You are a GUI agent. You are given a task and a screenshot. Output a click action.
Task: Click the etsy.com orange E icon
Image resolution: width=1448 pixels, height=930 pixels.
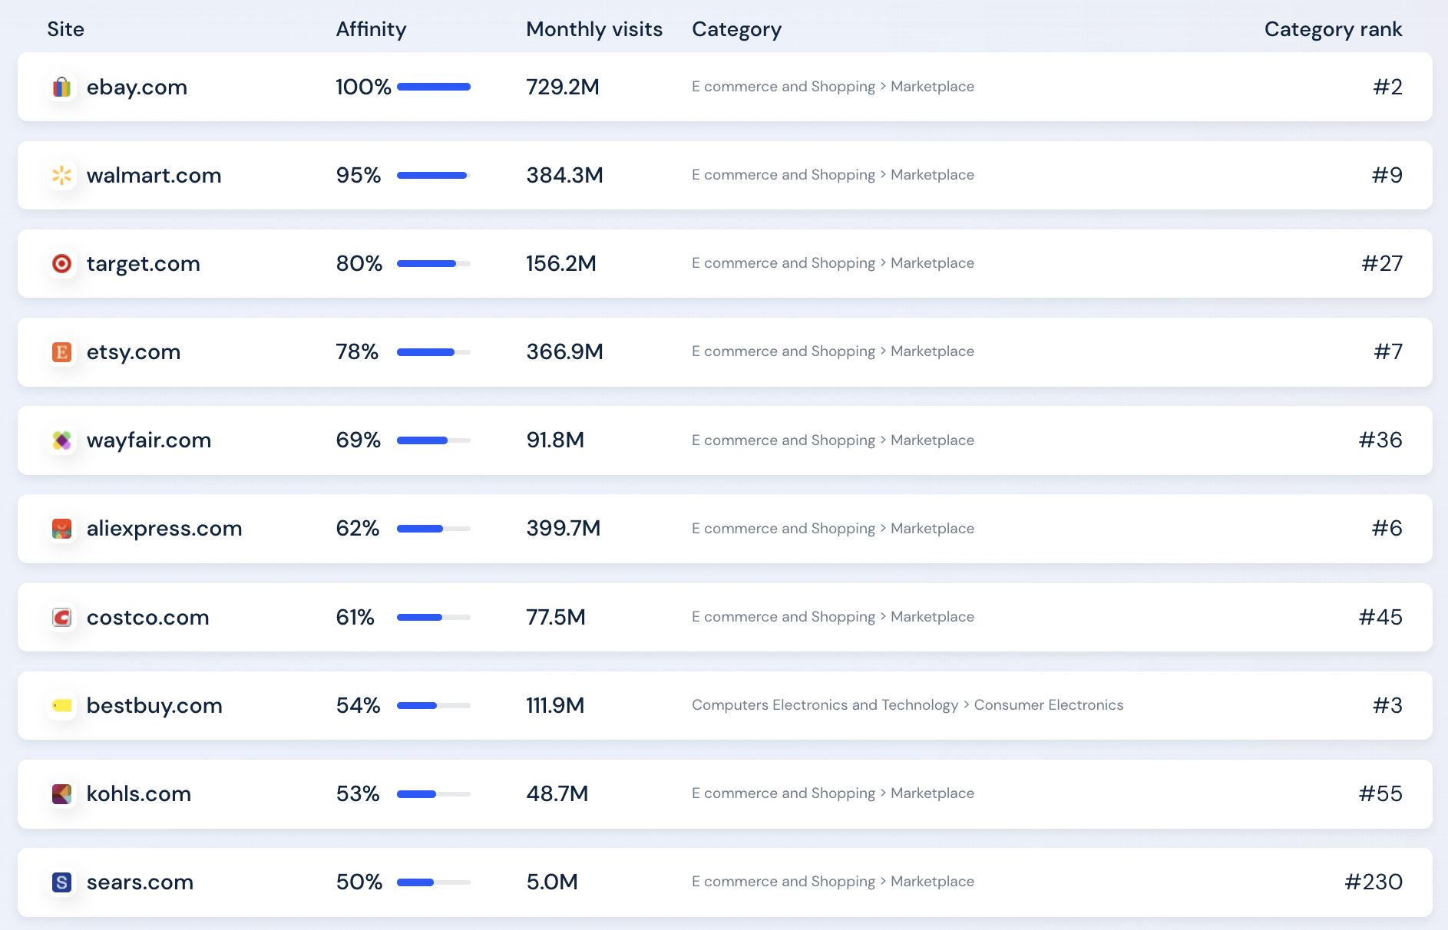coord(61,352)
